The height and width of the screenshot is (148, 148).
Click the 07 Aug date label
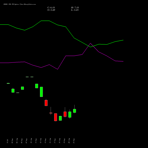(x=26, y=141)
